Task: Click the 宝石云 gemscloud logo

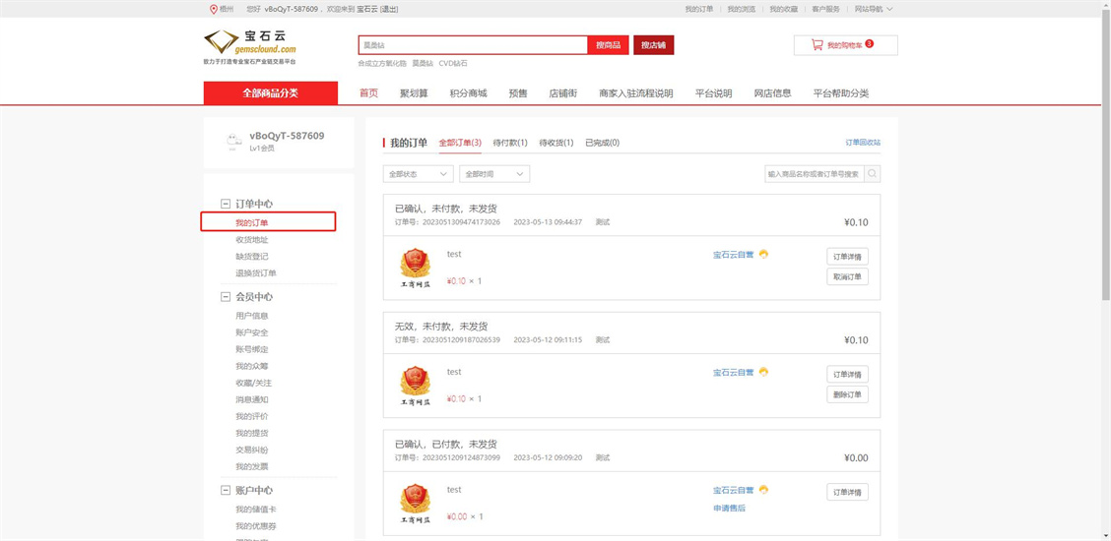Action: 250,42
